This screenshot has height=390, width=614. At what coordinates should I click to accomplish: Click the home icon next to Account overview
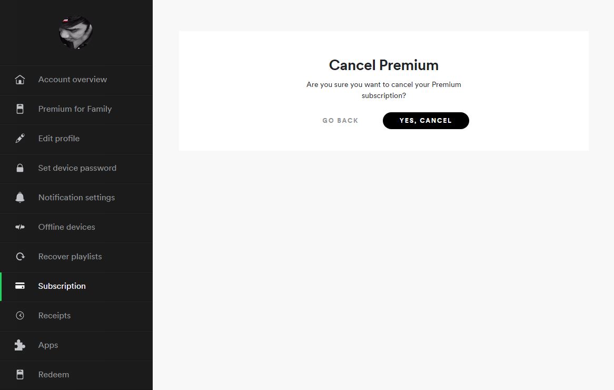pos(20,79)
